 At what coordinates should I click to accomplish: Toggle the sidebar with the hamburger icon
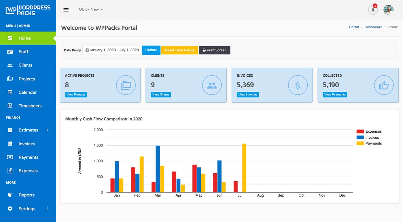pos(66,10)
